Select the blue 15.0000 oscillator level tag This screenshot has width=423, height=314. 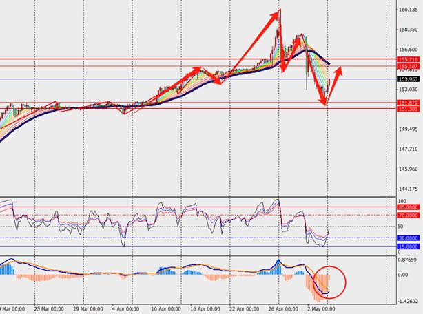point(409,247)
